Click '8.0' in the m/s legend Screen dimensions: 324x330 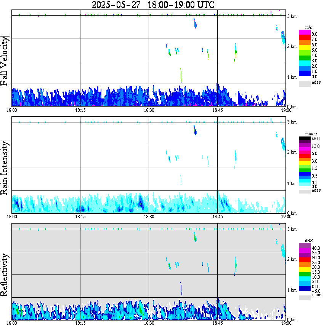[314, 34]
